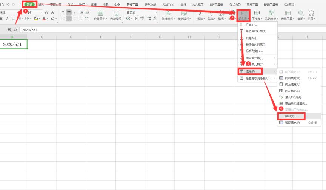The width and height of the screenshot is (326, 190).
Task: Select the 列宽(W)... menu item
Action: point(258,38)
